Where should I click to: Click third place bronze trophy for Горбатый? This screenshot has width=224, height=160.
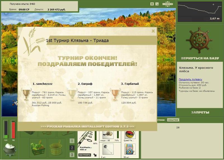tap(115, 94)
